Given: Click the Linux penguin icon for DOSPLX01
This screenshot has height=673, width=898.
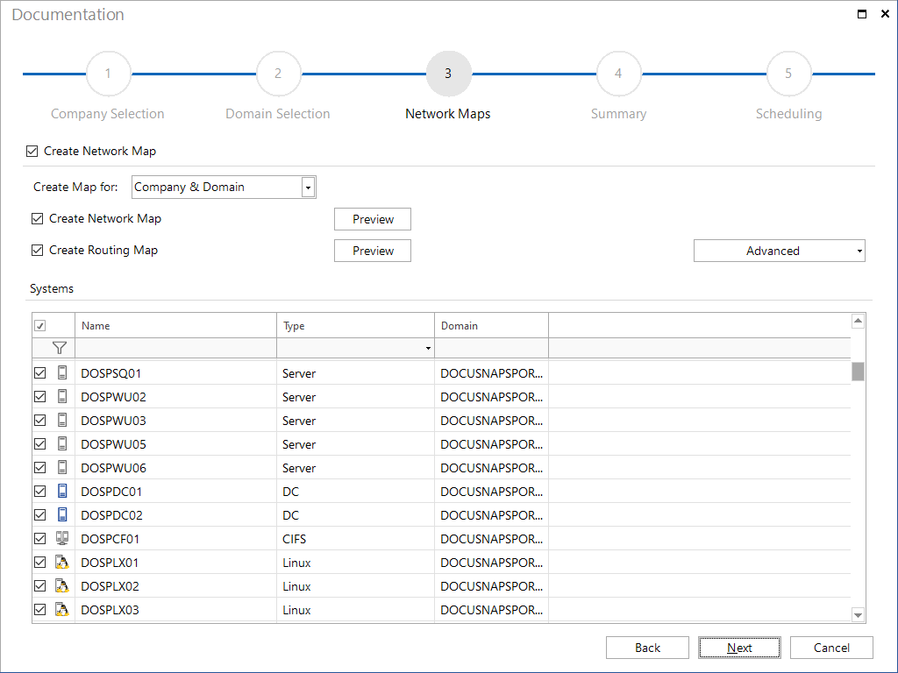Looking at the screenshot, I should 62,562.
